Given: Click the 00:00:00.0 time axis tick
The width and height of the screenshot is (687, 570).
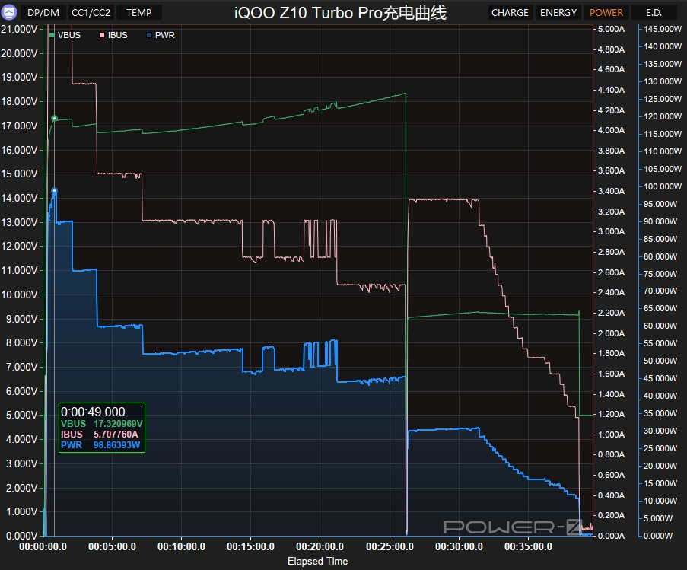Looking at the screenshot, I should 43,546.
